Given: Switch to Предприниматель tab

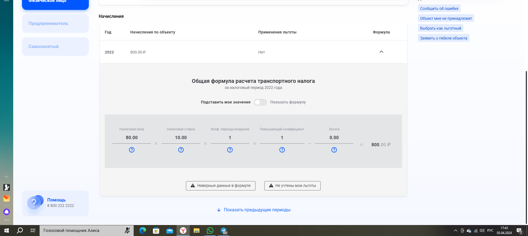Looking at the screenshot, I should pyautogui.click(x=55, y=24).
